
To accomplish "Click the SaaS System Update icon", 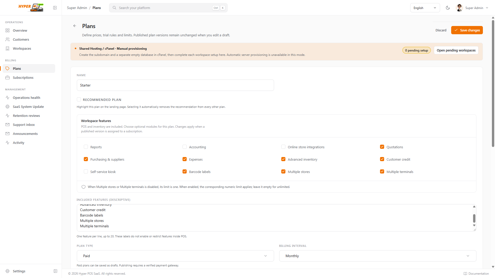I will pyautogui.click(x=7, y=107).
